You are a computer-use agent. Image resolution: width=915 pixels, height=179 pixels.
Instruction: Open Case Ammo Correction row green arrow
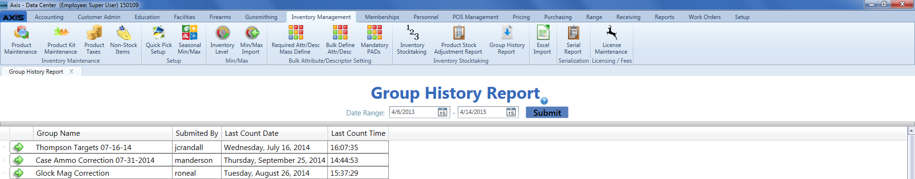[19, 160]
